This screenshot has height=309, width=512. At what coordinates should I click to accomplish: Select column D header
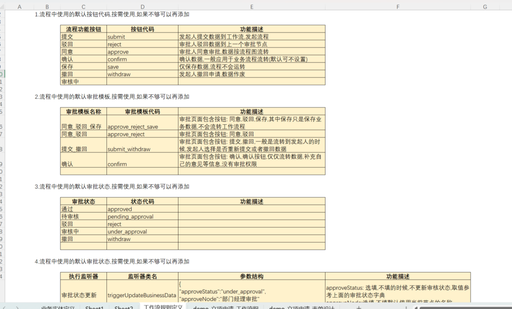[x=142, y=7]
